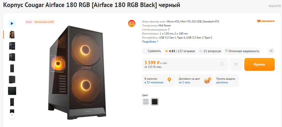This screenshot has width=282, height=127.
Task: Open 15 вопросов section
Action: click(x=210, y=51)
